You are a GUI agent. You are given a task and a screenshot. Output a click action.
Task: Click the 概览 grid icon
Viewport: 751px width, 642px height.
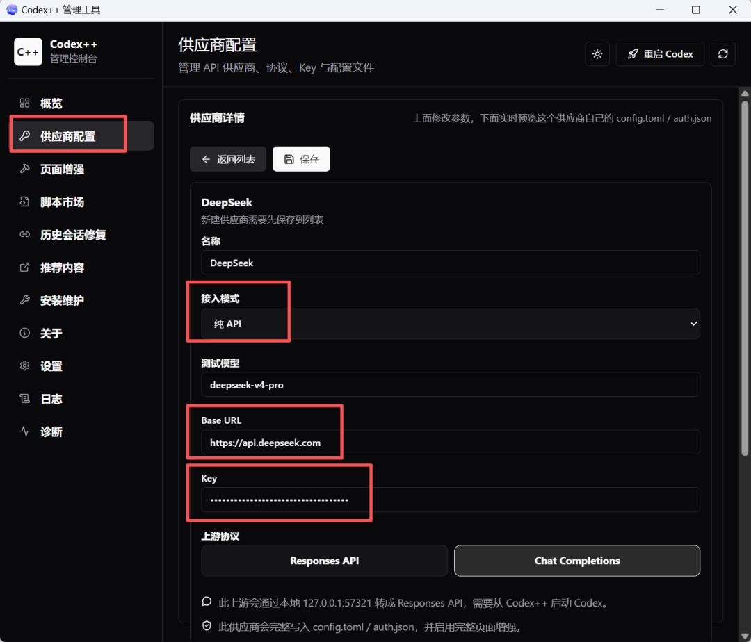[24, 103]
